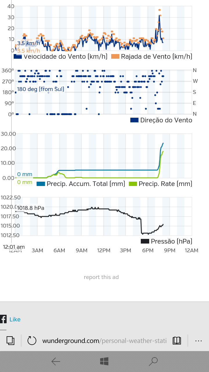Click the Precip. Rate legend swatch
Viewport: 209px width, 372px height.
(133, 184)
